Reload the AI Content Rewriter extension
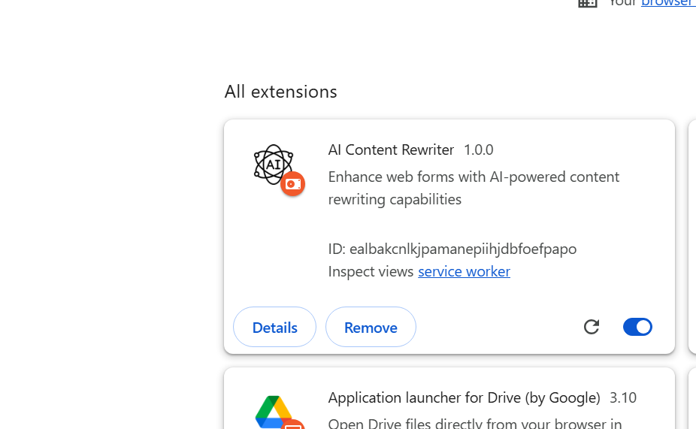696x429 pixels. tap(592, 327)
